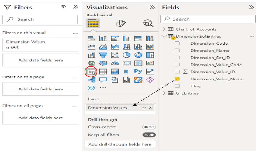The image size is (256, 151).
Task: Remove Dimension Values from the Field well
Action: (x=151, y=108)
